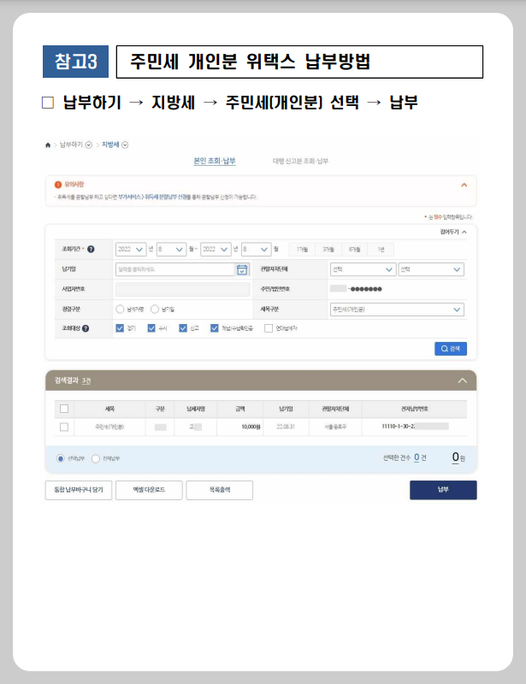Switch to 대행 신고분 조회·납부 tab

[300, 161]
